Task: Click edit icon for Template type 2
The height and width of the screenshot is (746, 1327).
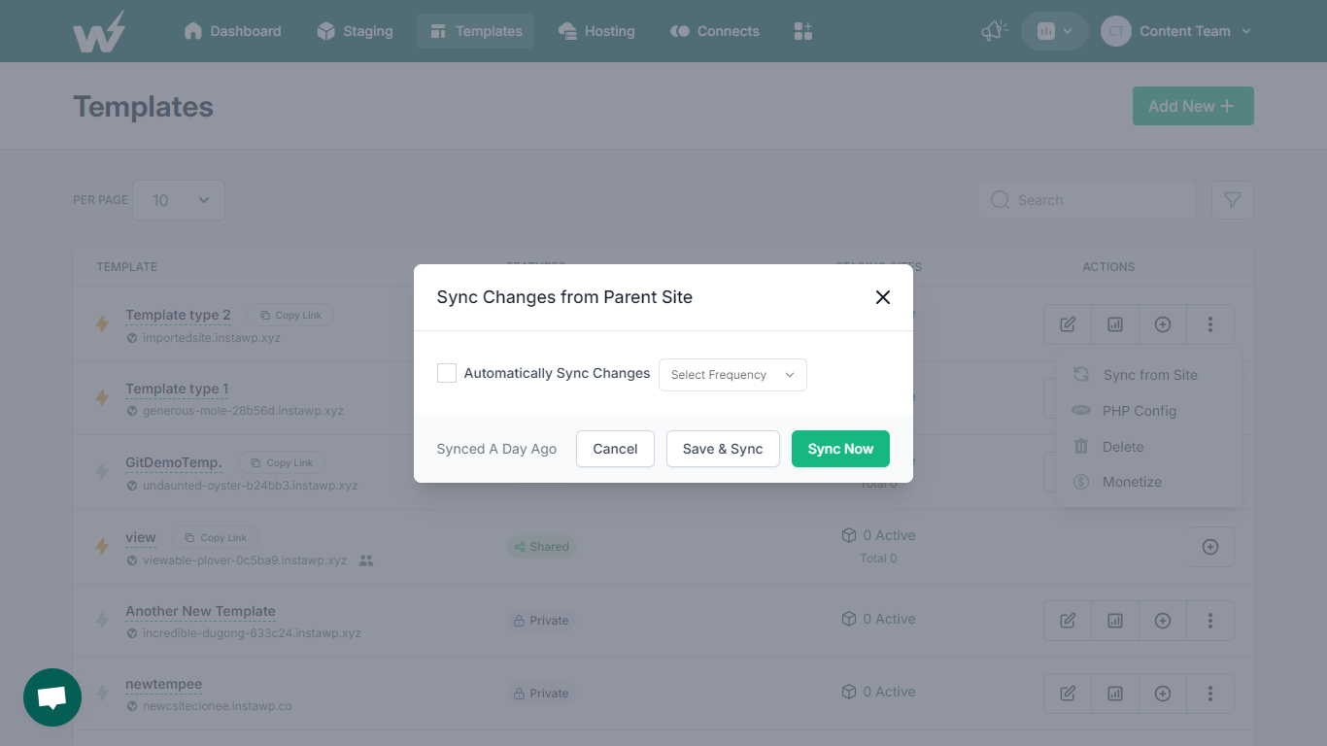Action: click(x=1068, y=324)
